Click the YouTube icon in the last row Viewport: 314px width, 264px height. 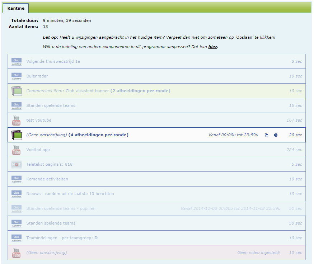pos(17,253)
